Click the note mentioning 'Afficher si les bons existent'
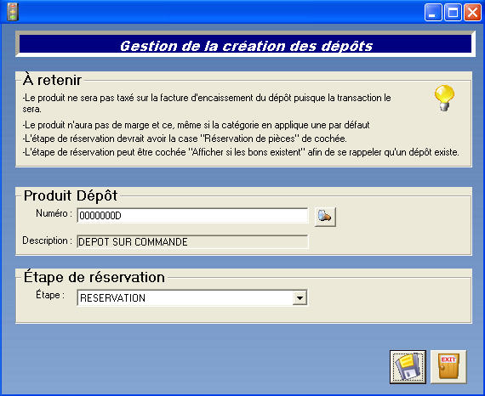485x396 pixels. pos(241,152)
